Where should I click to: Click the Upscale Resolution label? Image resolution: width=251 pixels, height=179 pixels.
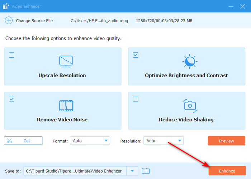[62, 75]
